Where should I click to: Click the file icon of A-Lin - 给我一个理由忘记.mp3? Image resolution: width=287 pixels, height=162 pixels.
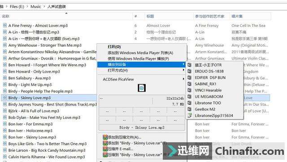5,32
